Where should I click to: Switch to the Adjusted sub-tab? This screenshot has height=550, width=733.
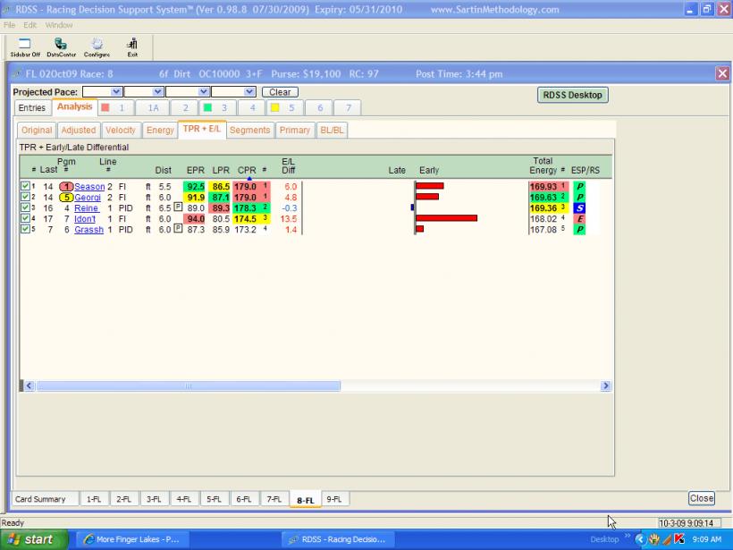pyautogui.click(x=79, y=130)
